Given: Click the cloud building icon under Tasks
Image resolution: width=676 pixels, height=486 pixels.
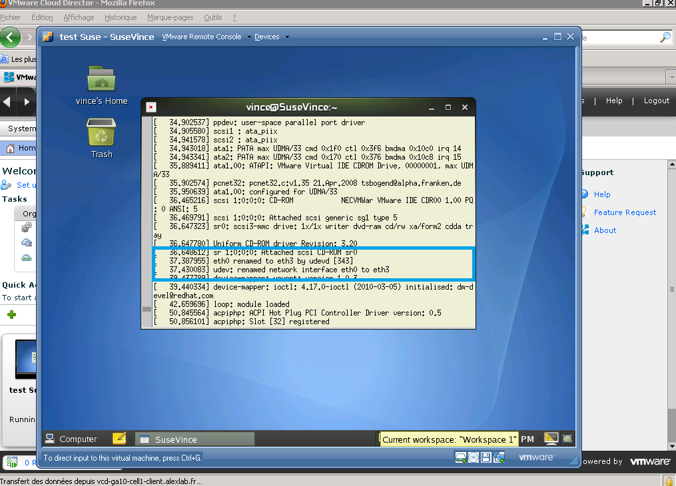Looking at the screenshot, I should click(x=27, y=242).
